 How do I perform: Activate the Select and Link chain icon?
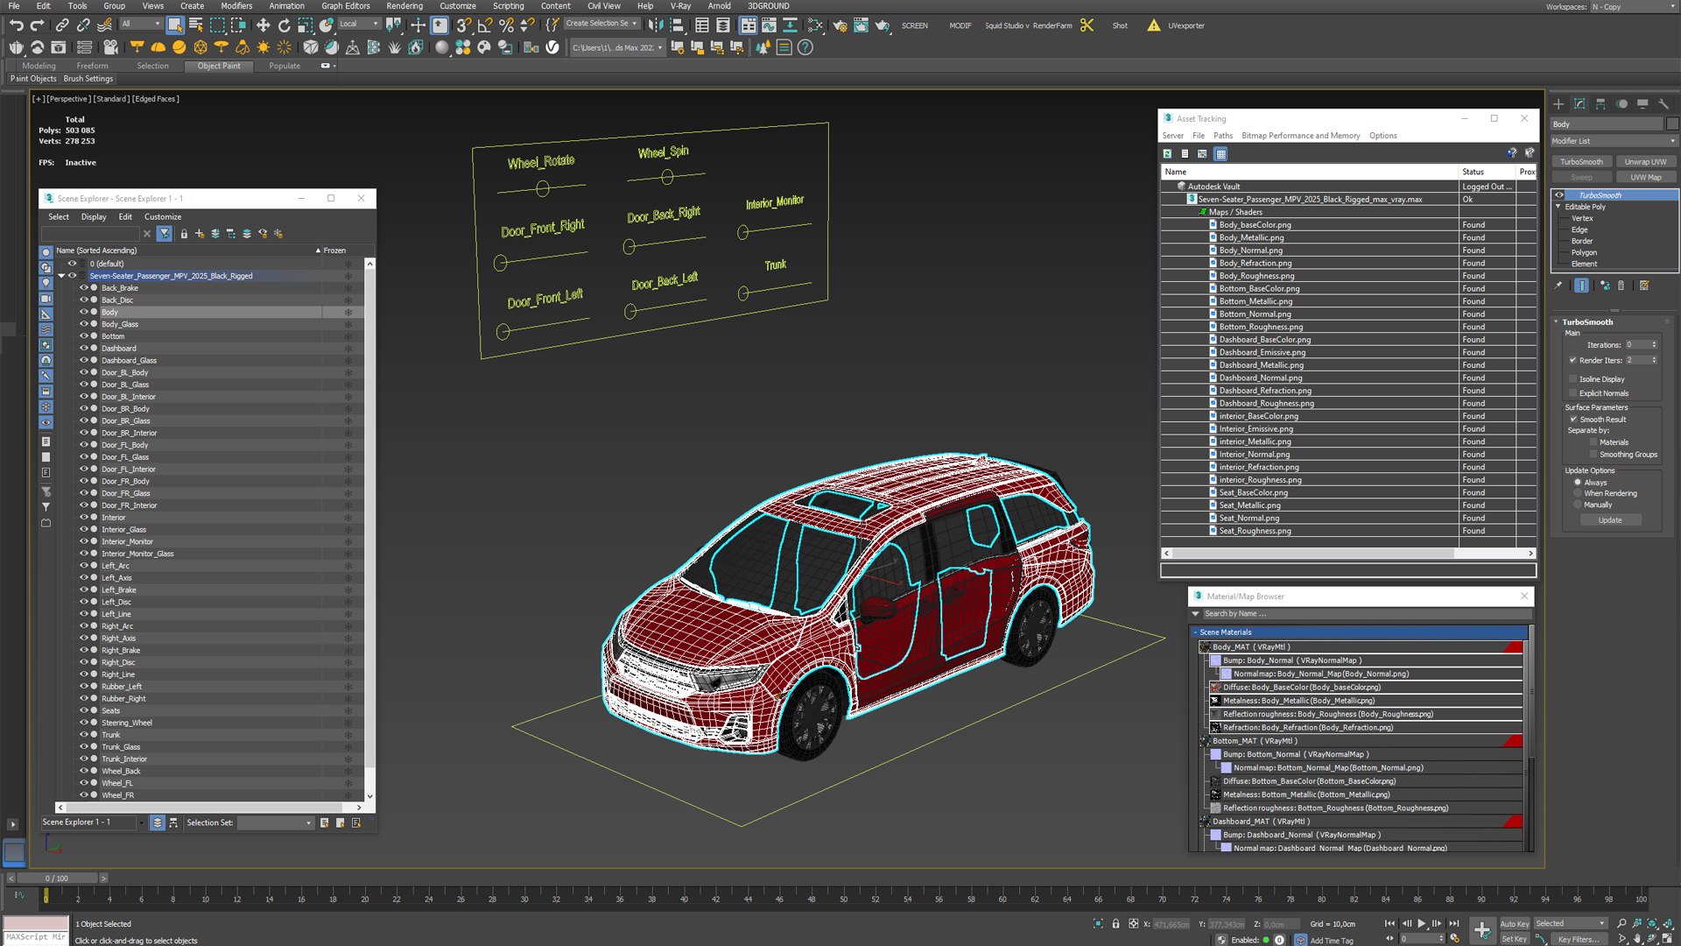click(x=63, y=25)
